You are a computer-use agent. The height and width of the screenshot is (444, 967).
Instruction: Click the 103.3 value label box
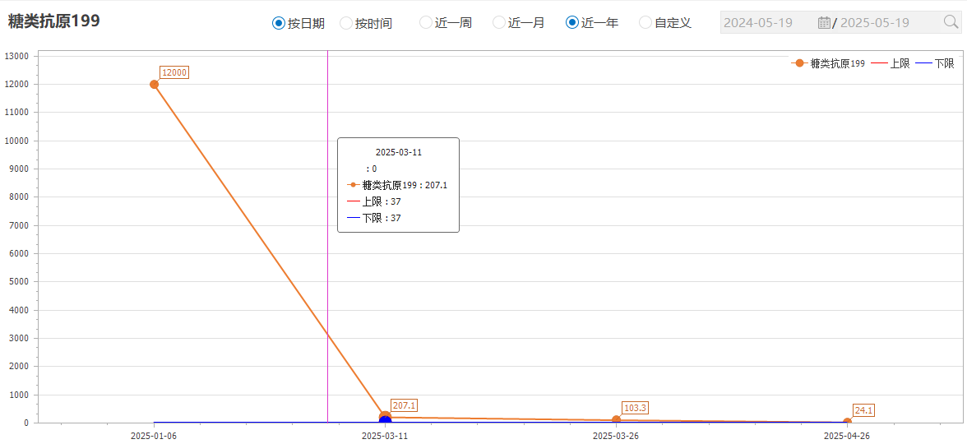636,408
